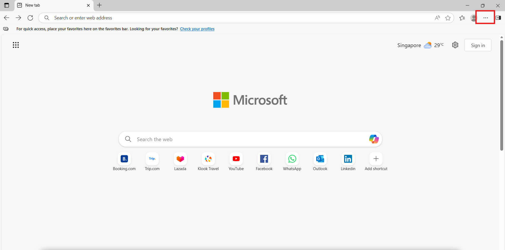505x250 pixels.
Task: Open the tab actions menu
Action: click(x=7, y=5)
